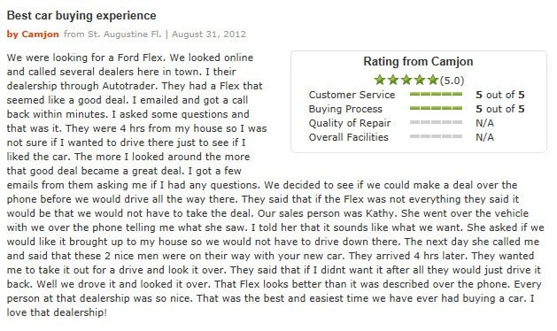557x331 pixels.
Task: Click the Overall Facilities gray rating bar
Action: tap(436, 136)
